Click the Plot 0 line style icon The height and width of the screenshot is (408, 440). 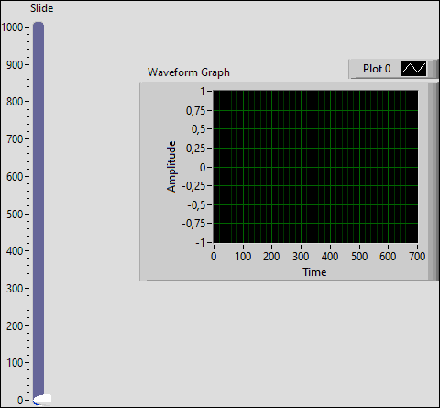coord(413,69)
